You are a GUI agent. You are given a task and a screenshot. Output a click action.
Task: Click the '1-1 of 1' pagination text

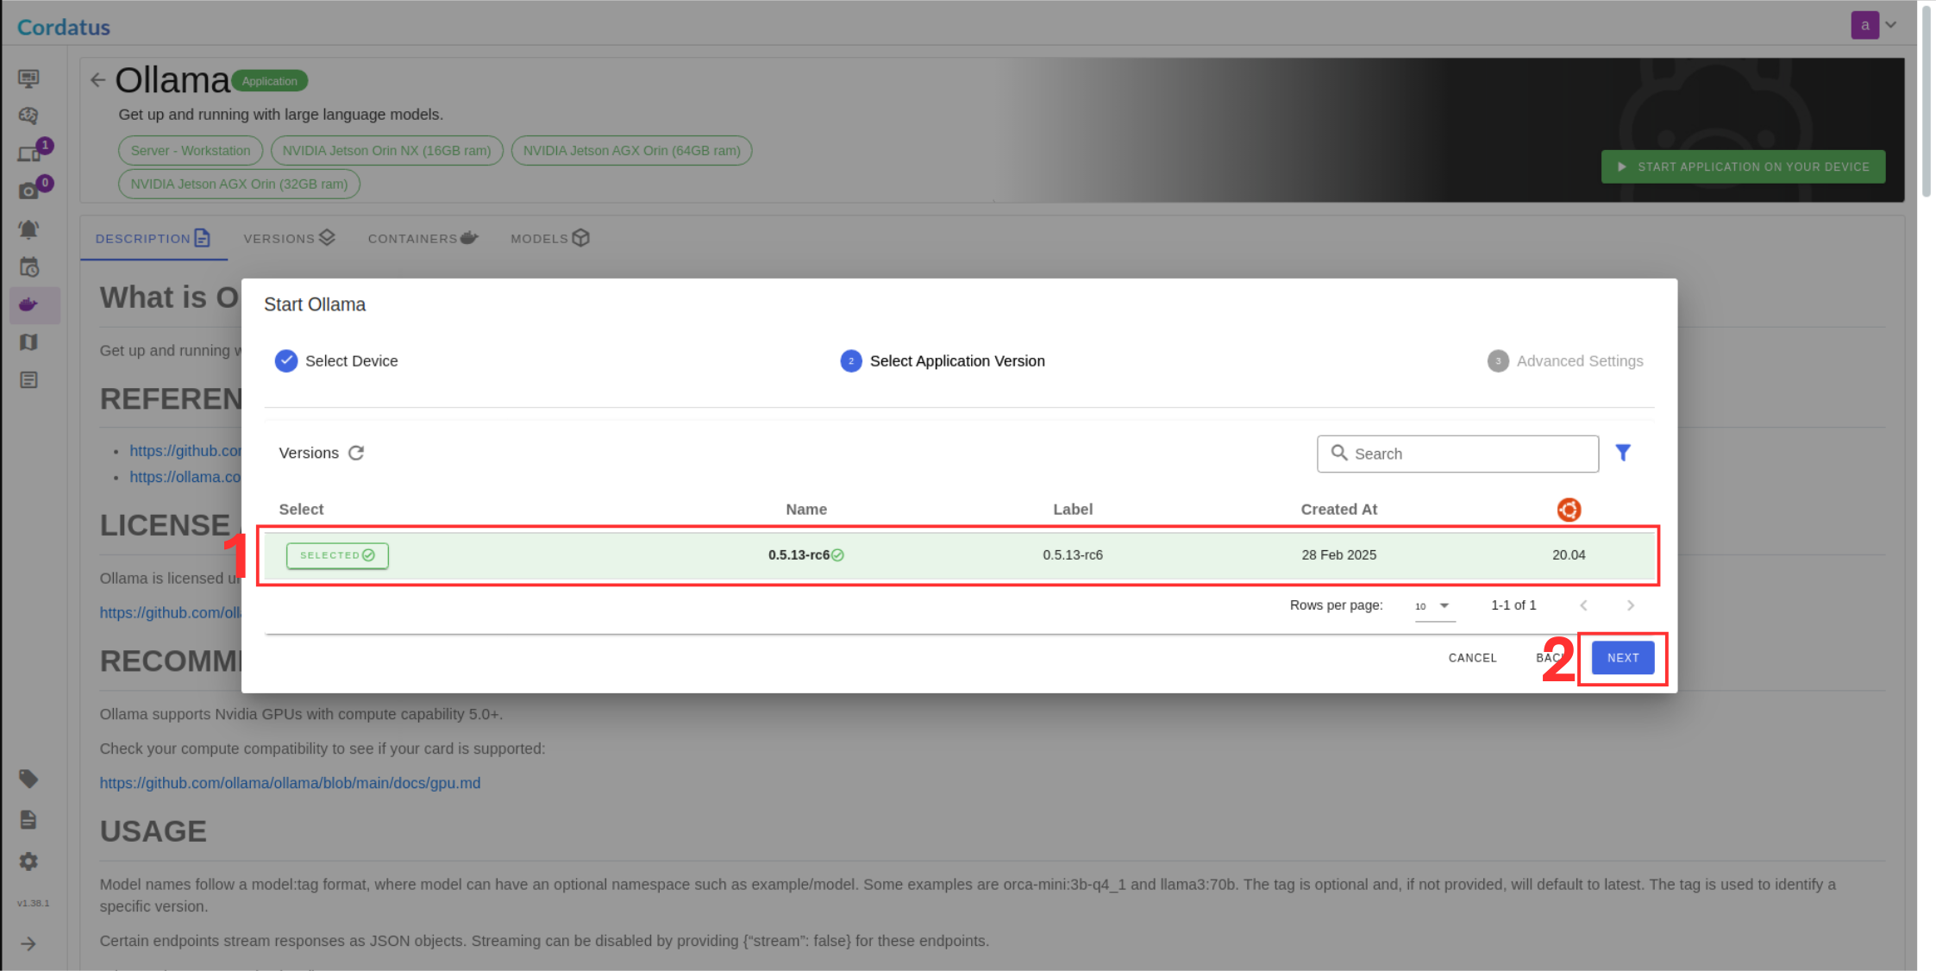point(1513,605)
